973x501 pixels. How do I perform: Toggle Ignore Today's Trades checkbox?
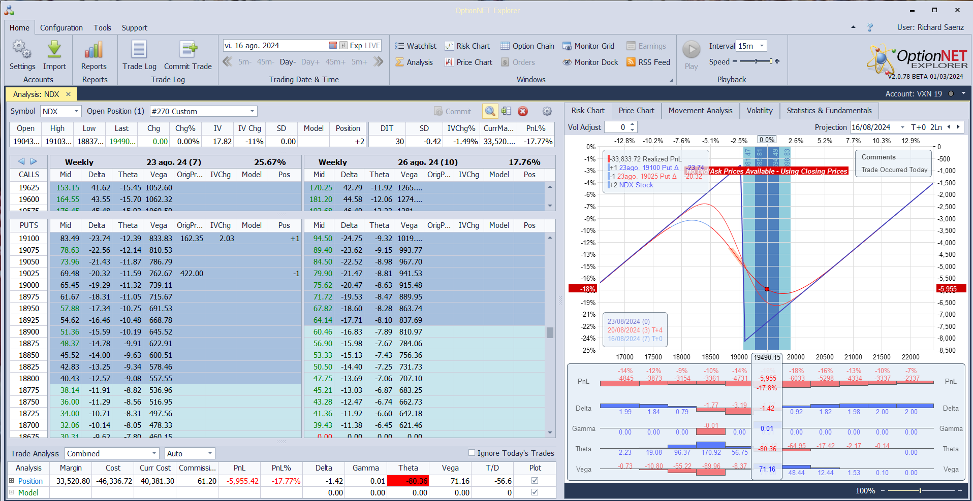point(472,453)
